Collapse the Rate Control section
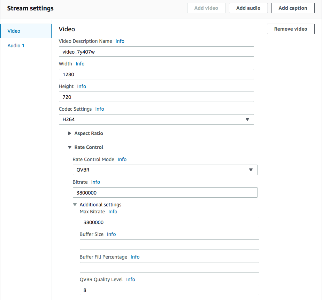 tap(86, 147)
